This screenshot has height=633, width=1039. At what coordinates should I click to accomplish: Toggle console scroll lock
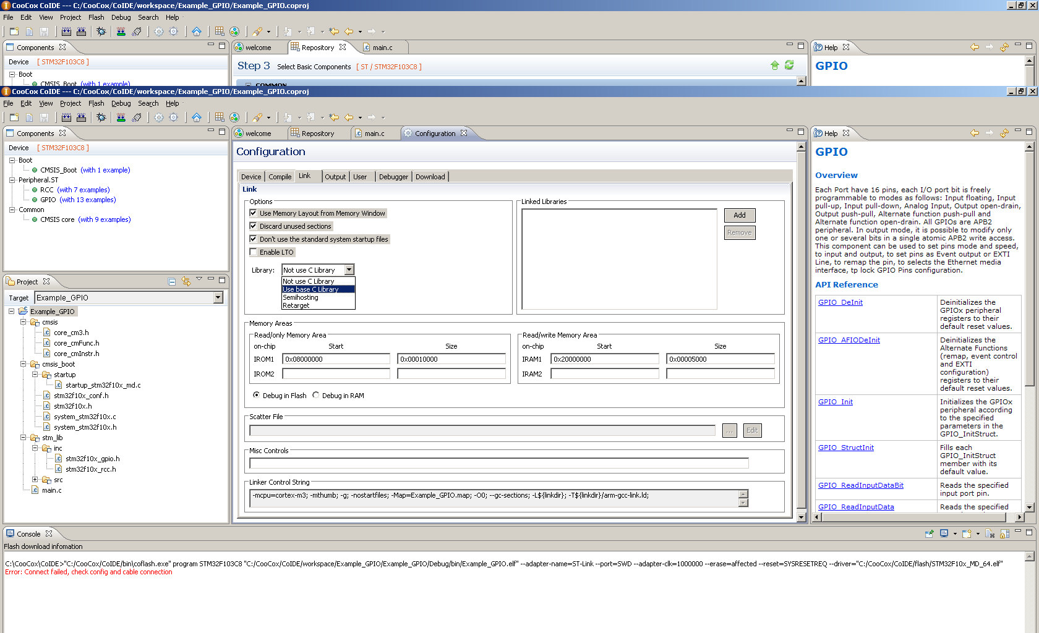(1004, 533)
